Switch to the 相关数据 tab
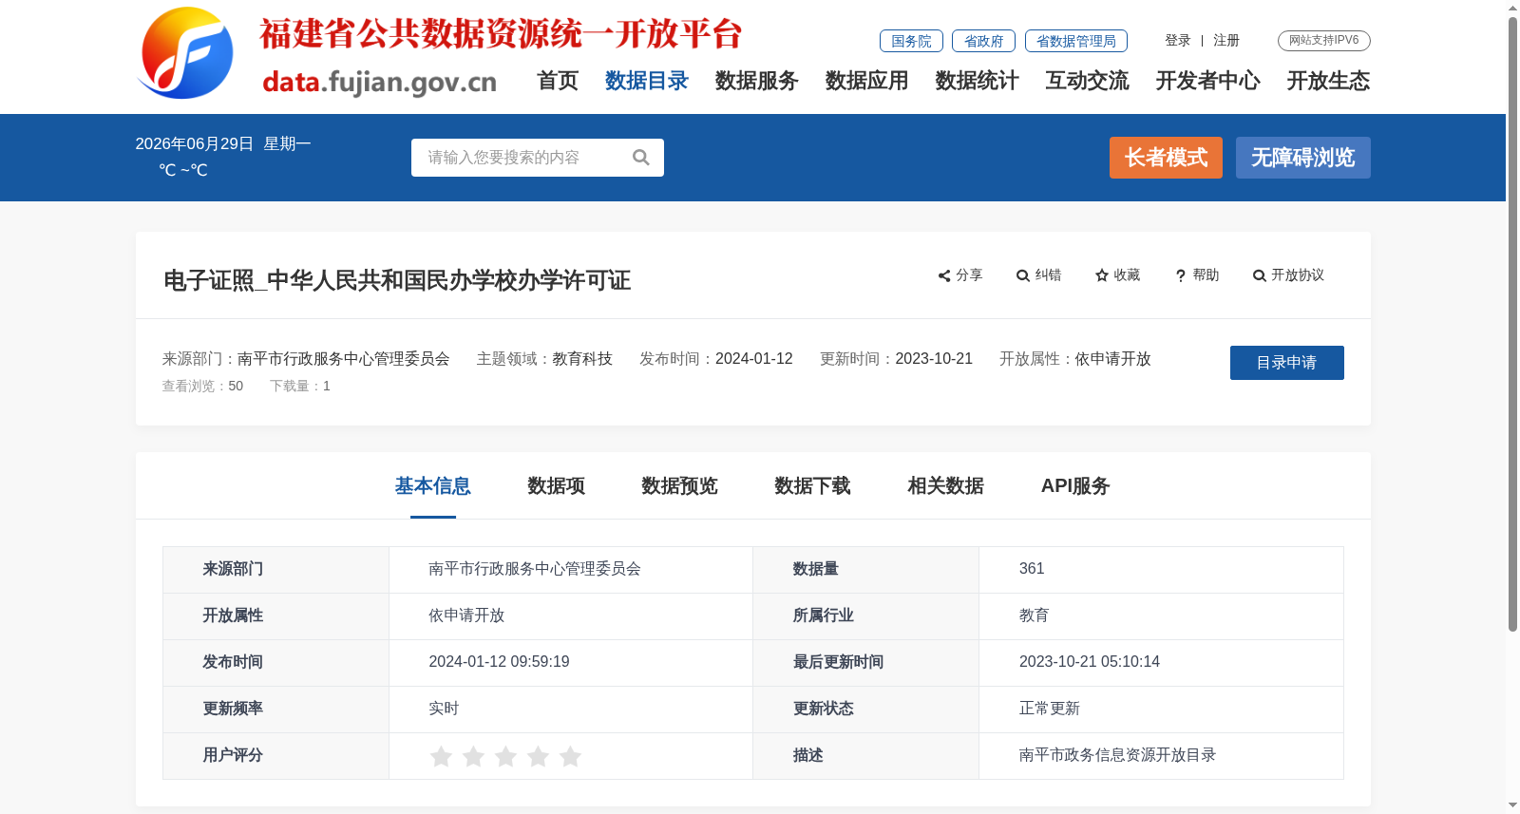 coord(946,486)
